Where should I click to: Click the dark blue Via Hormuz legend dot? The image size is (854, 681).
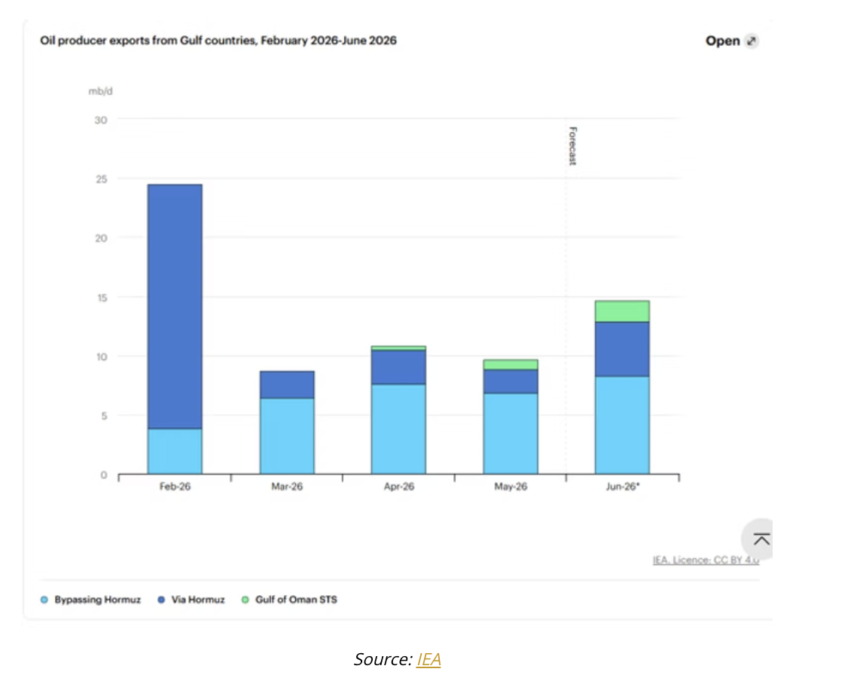[161, 600]
